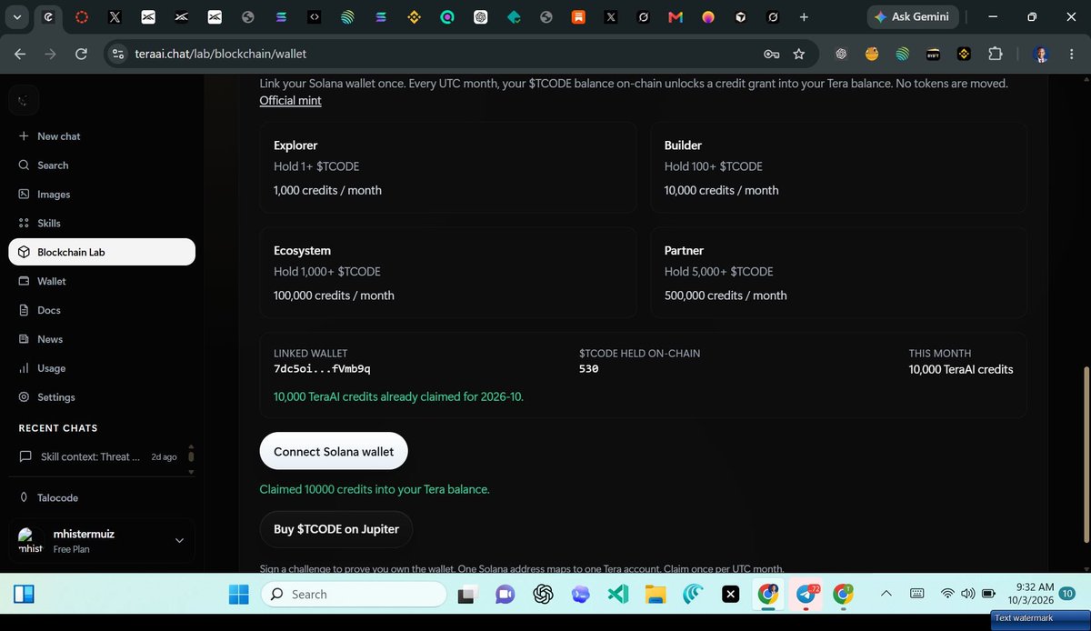Switch to the active Tera tab
The width and height of the screenshot is (1091, 631).
point(48,17)
